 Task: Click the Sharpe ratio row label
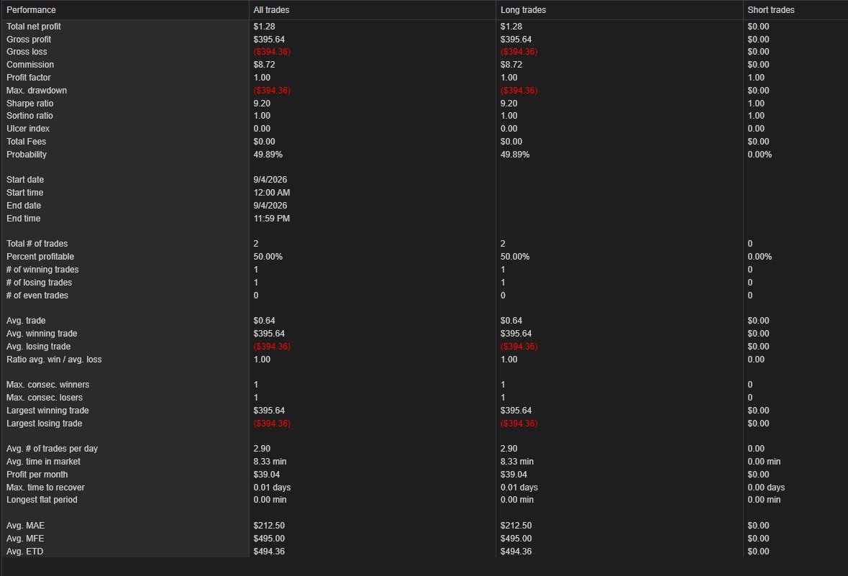pyautogui.click(x=29, y=104)
